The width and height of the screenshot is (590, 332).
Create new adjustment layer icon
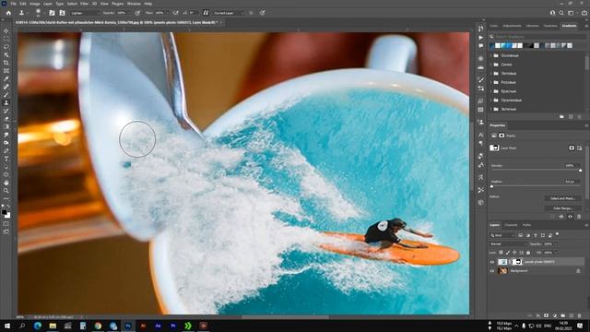click(x=555, y=315)
